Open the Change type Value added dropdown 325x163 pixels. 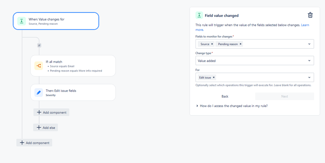[255, 61]
